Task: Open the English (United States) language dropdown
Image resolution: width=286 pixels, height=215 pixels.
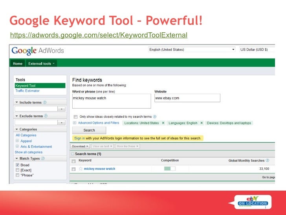Action: coord(192,50)
